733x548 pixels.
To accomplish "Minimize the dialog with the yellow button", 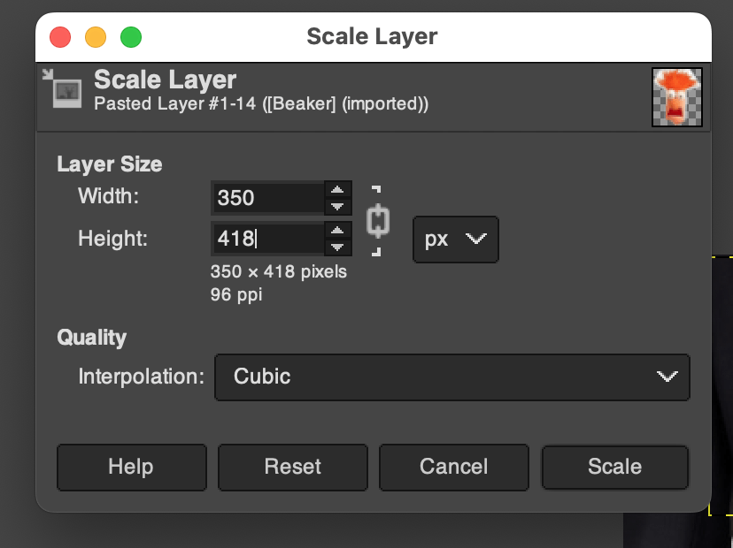I will 96,37.
